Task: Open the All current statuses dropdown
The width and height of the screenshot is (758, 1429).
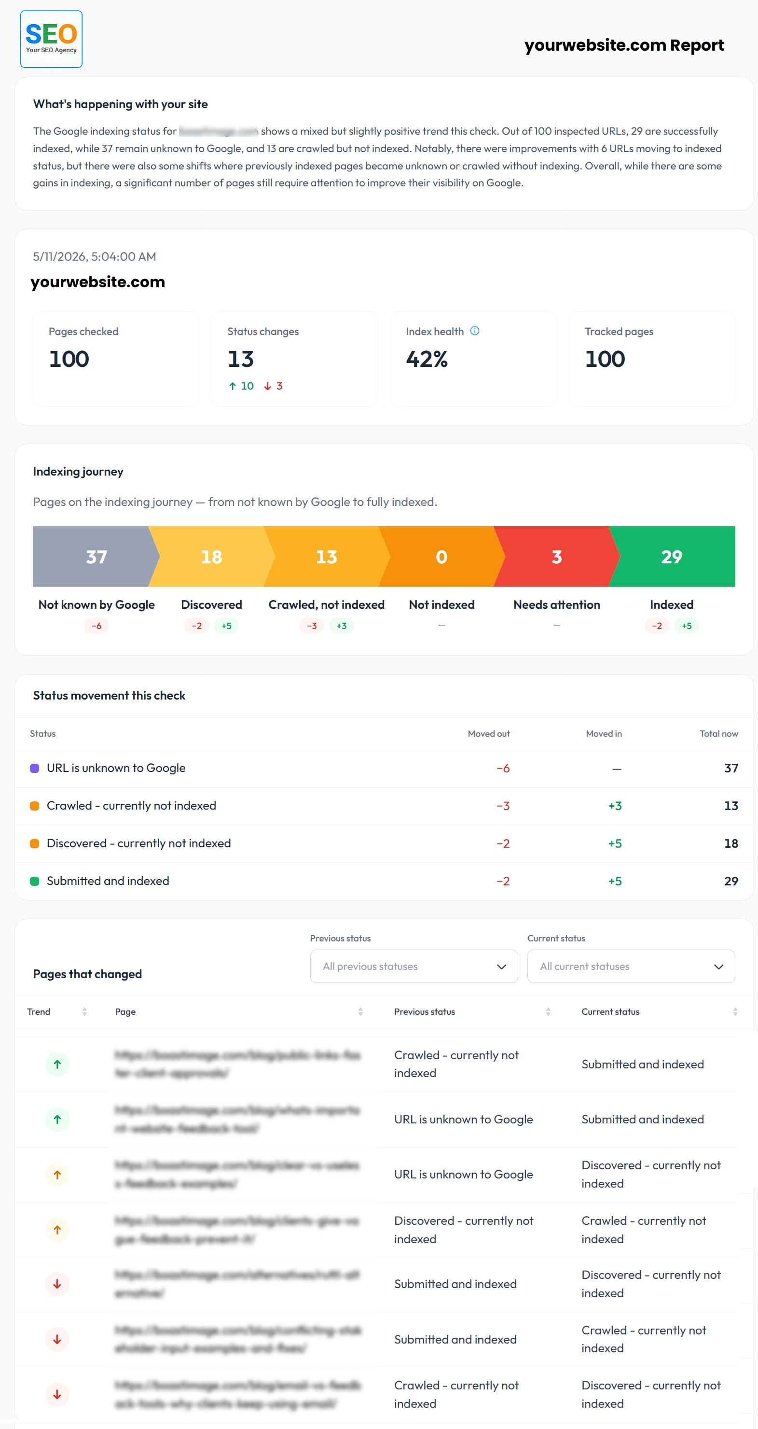Action: (x=631, y=967)
